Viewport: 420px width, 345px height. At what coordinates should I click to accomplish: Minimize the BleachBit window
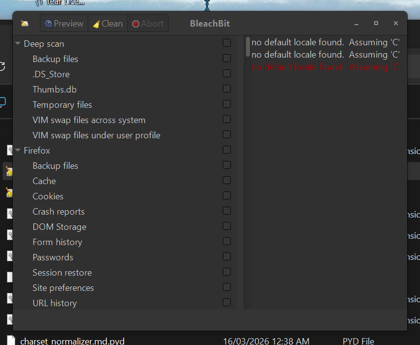click(x=356, y=24)
